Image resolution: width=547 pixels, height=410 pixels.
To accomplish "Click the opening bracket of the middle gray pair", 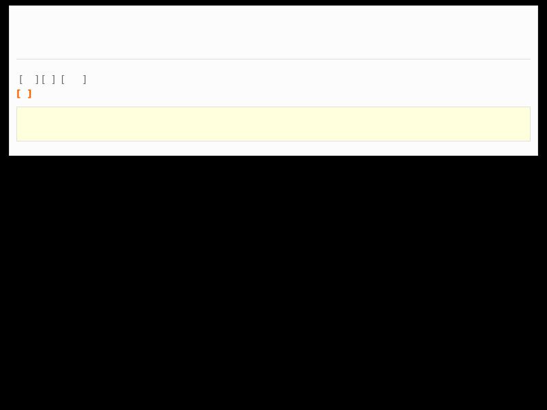I will (x=43, y=79).
